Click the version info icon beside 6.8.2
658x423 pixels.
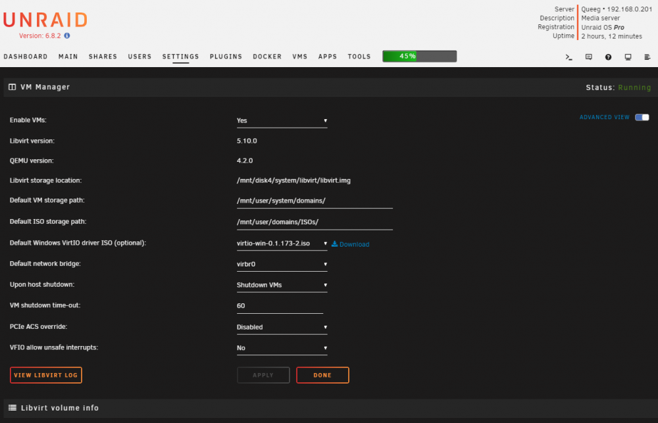point(66,36)
